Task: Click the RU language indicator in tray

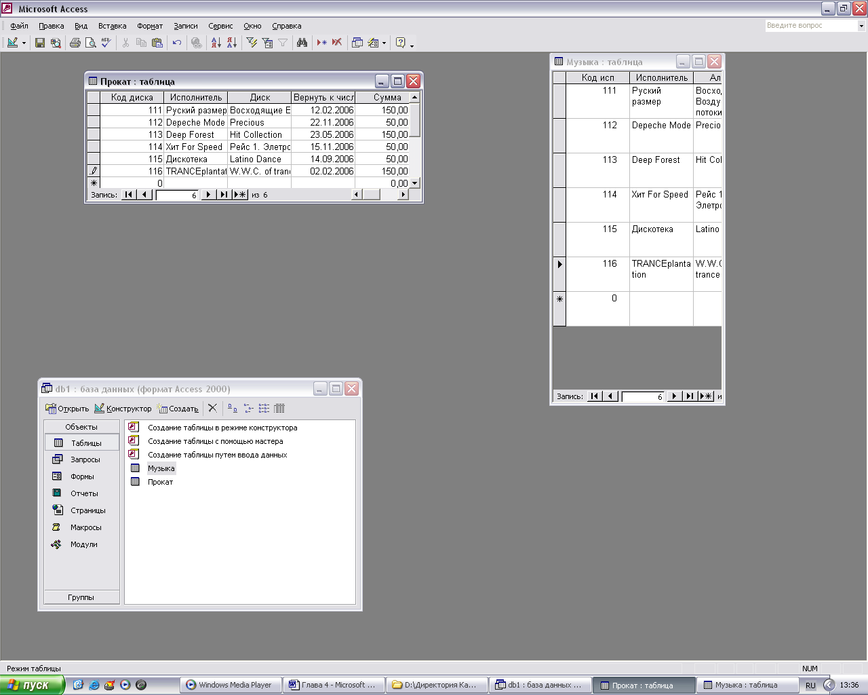Action: [810, 685]
